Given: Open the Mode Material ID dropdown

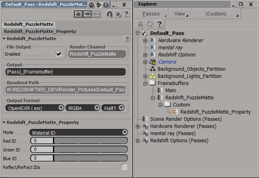Looking at the screenshot, I should 78,133.
